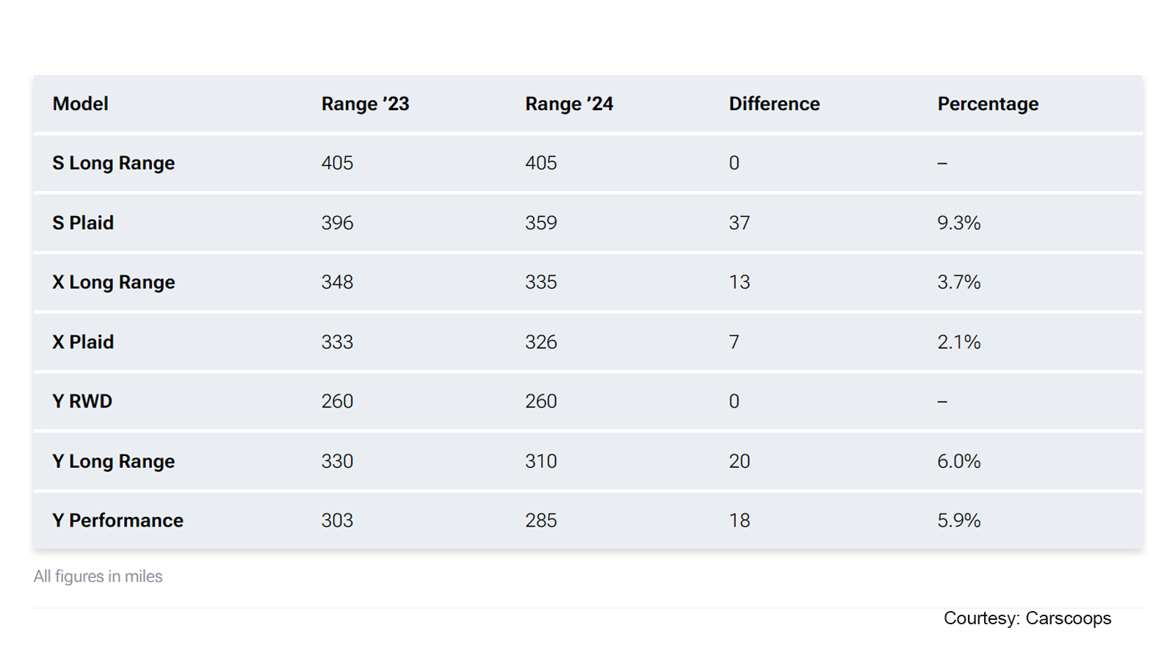1175x661 pixels.
Task: Click the 335 range value for X Long Range
Action: (541, 283)
